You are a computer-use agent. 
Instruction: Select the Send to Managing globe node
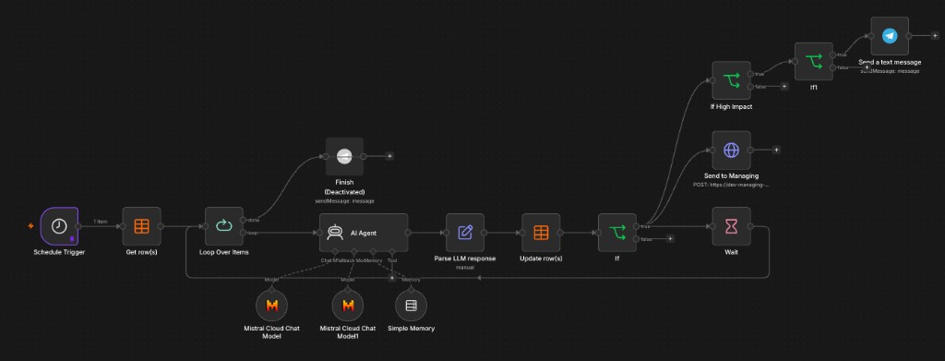[x=732, y=150]
